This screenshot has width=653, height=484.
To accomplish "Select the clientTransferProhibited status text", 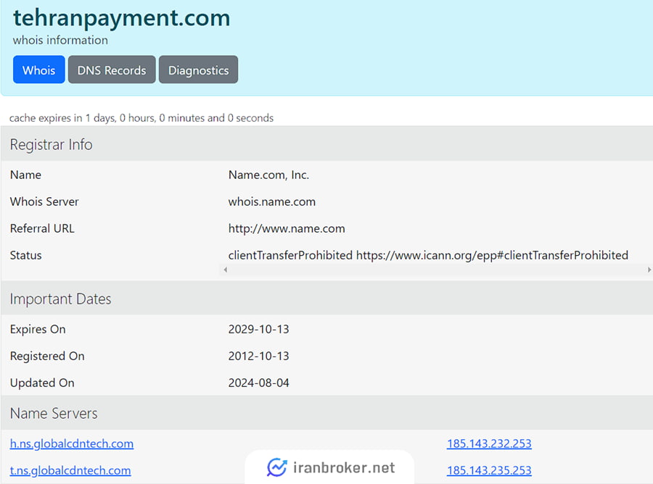I will 428,255.
